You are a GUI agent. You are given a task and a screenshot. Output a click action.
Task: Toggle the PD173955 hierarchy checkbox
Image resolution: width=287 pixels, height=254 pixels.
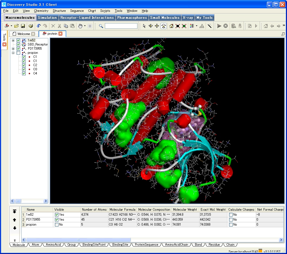coord(18,49)
